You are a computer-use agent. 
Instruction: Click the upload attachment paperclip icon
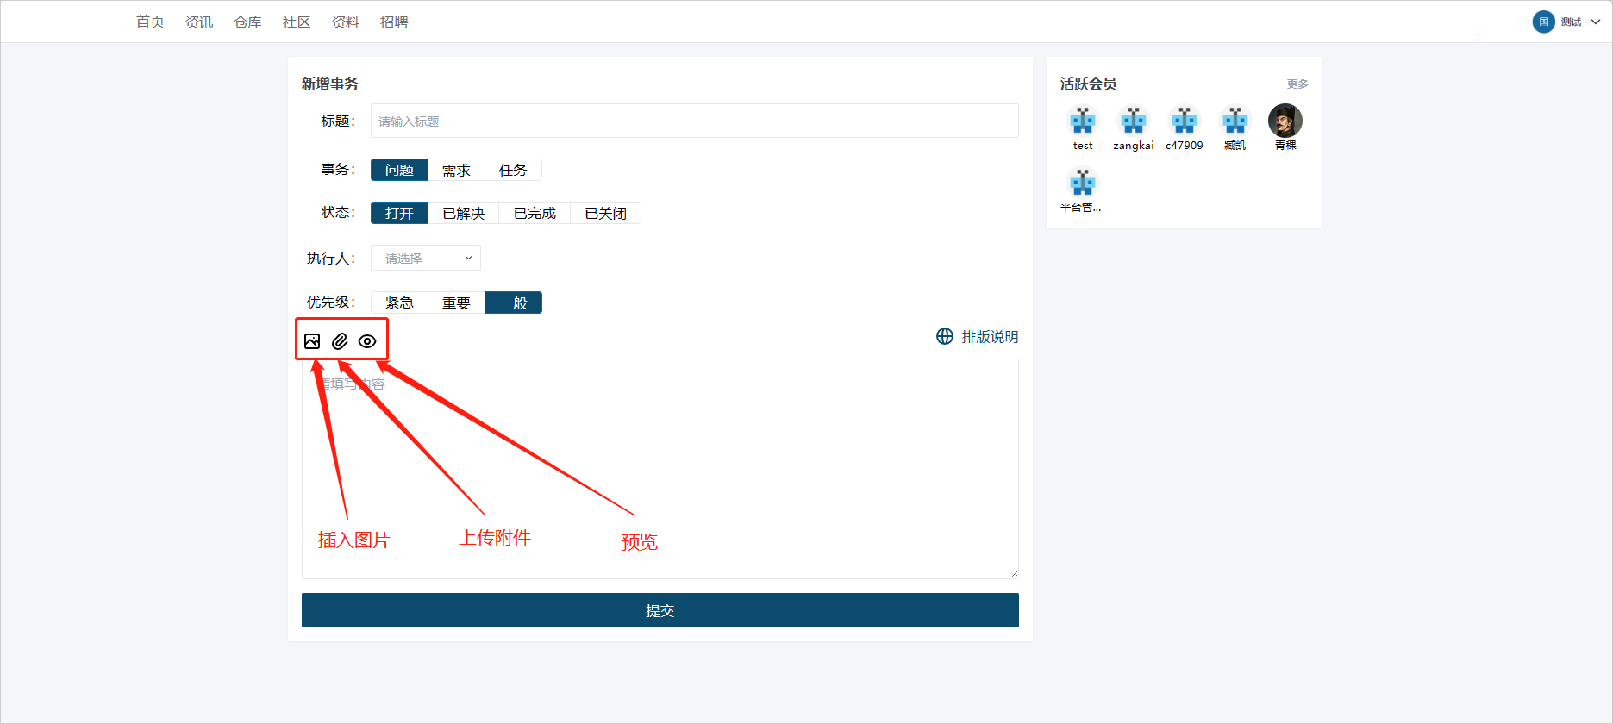[x=340, y=341]
